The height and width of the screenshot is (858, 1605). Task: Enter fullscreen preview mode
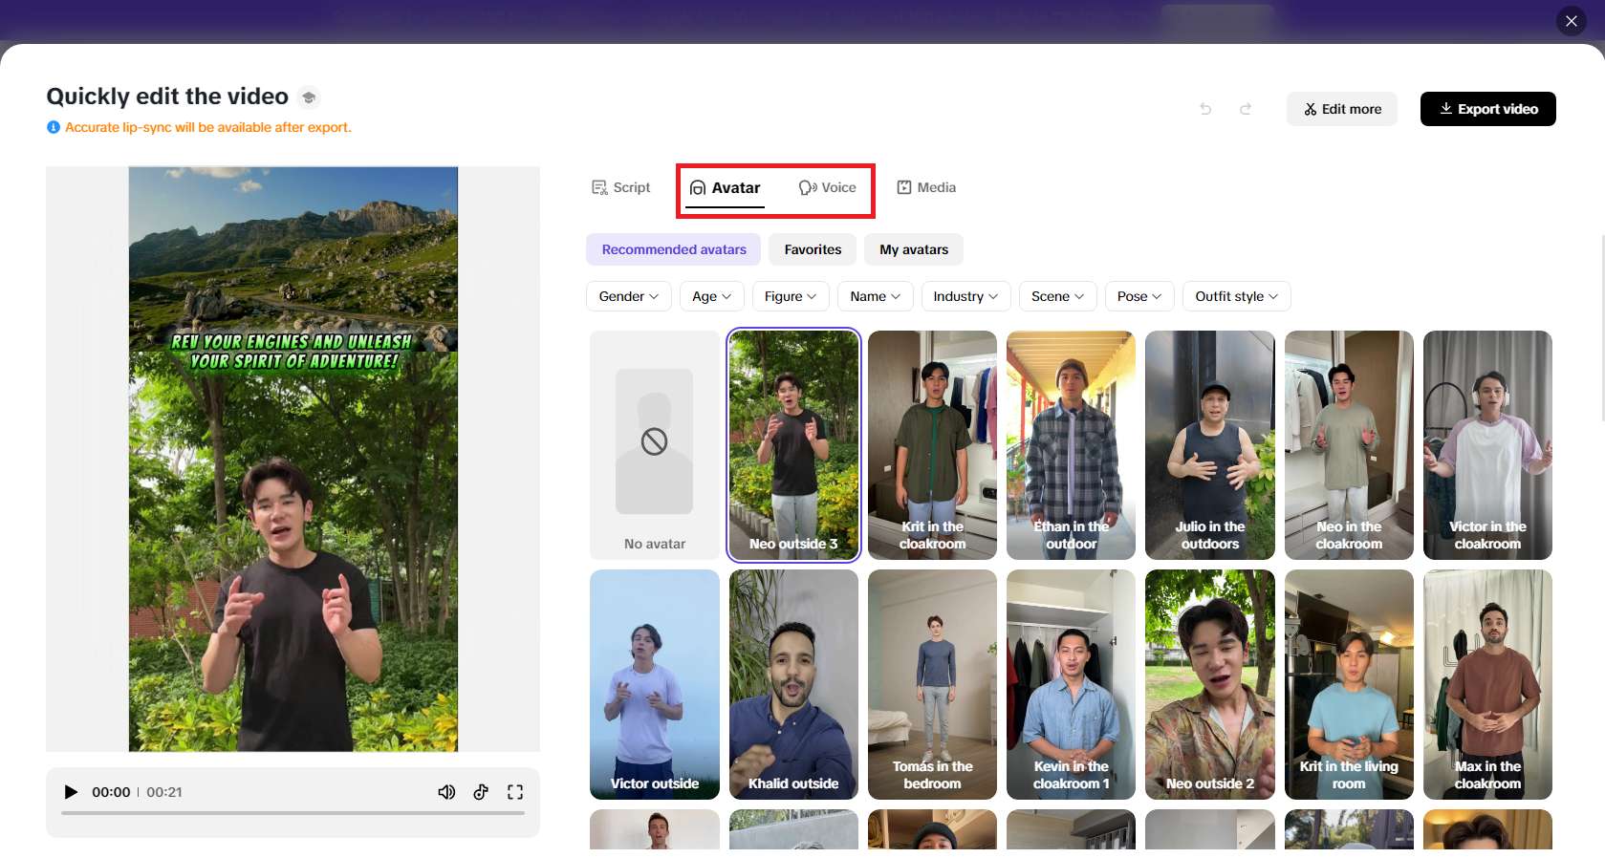(x=515, y=792)
